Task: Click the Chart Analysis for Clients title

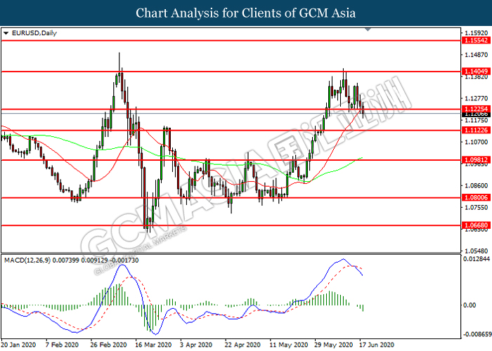Action: [246, 13]
